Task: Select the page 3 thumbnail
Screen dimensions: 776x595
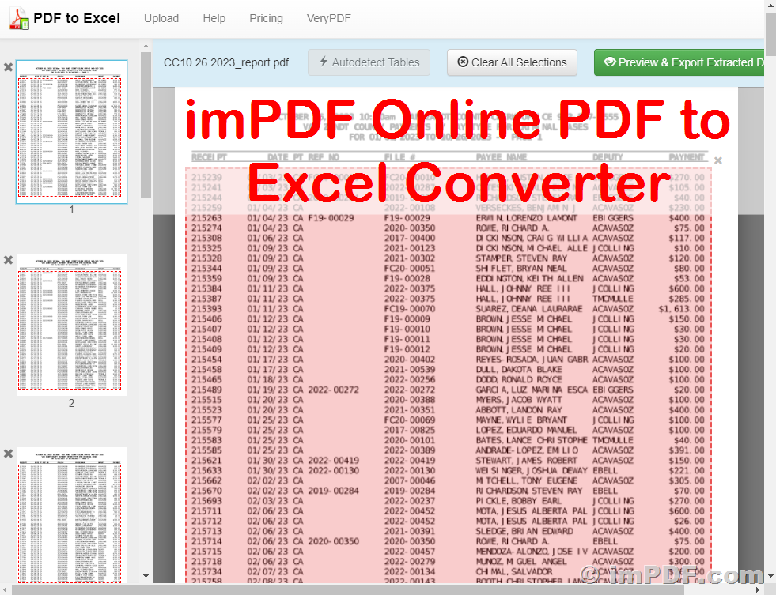Action: [71, 515]
